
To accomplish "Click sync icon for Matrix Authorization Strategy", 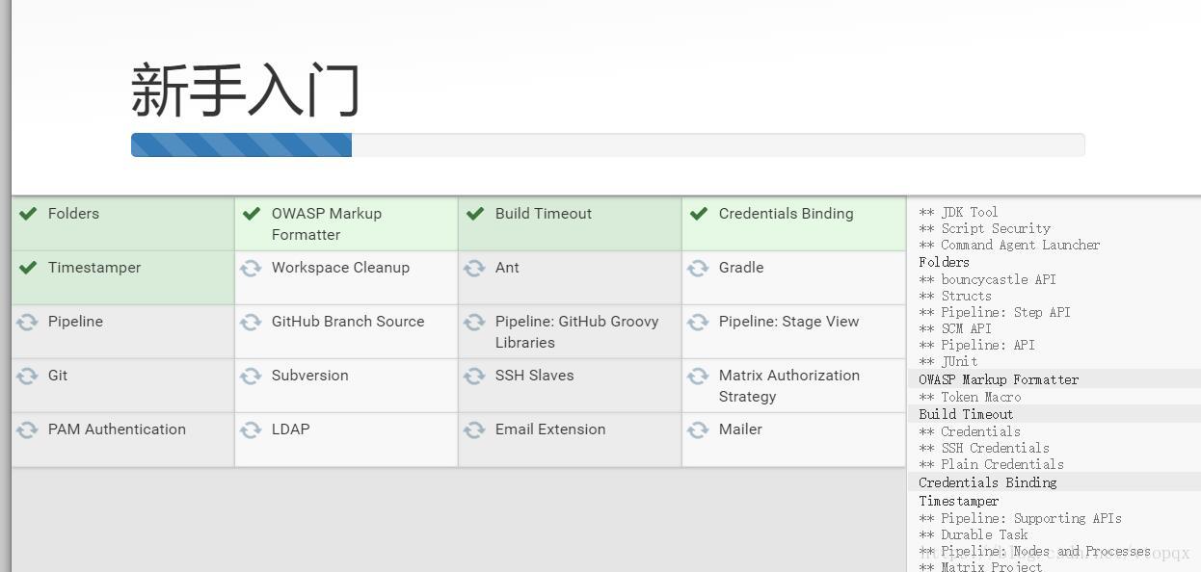I will [698, 376].
